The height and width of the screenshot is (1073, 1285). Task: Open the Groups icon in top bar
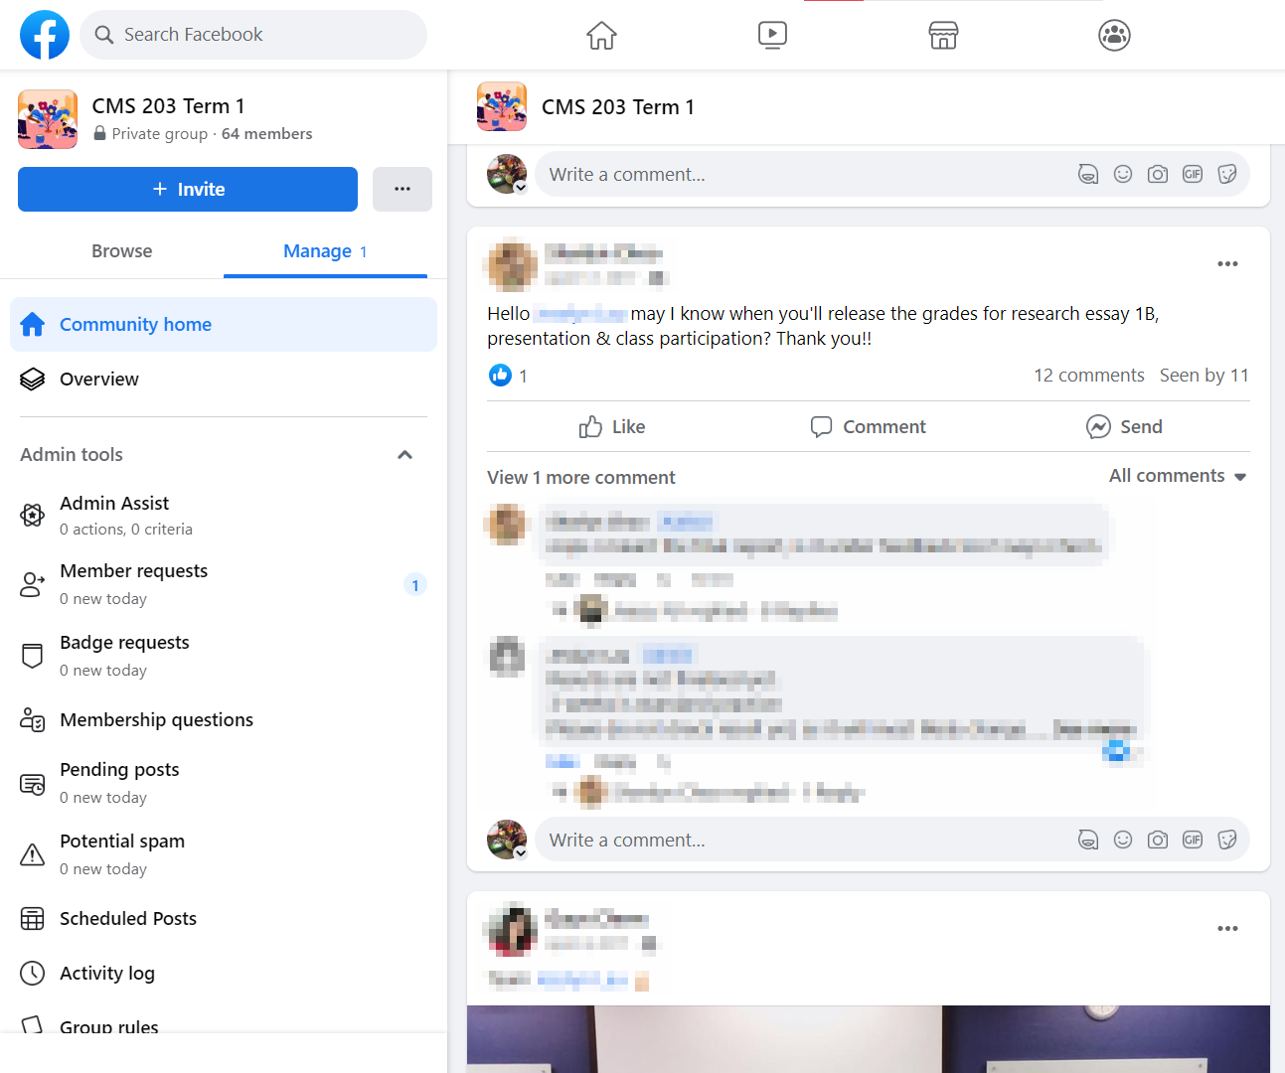click(1114, 36)
